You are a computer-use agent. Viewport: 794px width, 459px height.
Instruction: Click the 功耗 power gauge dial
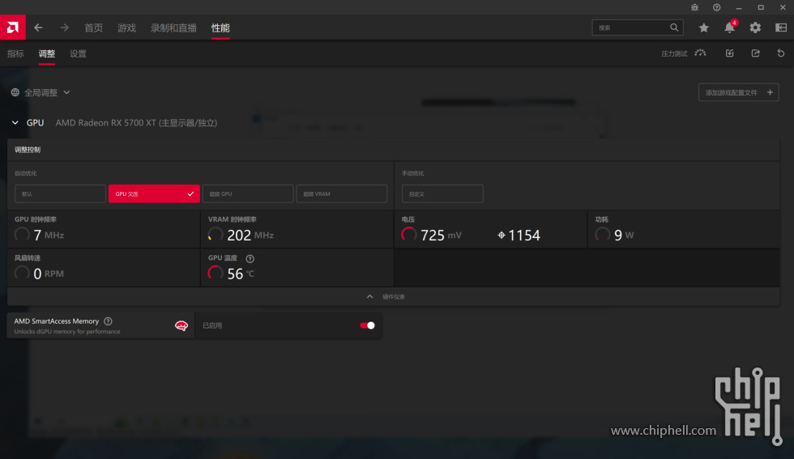602,234
